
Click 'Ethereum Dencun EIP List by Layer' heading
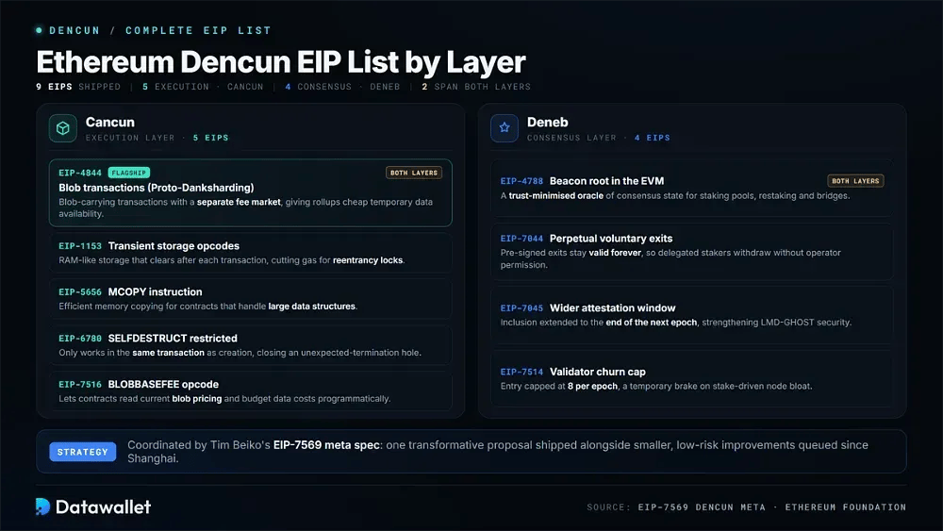281,62
